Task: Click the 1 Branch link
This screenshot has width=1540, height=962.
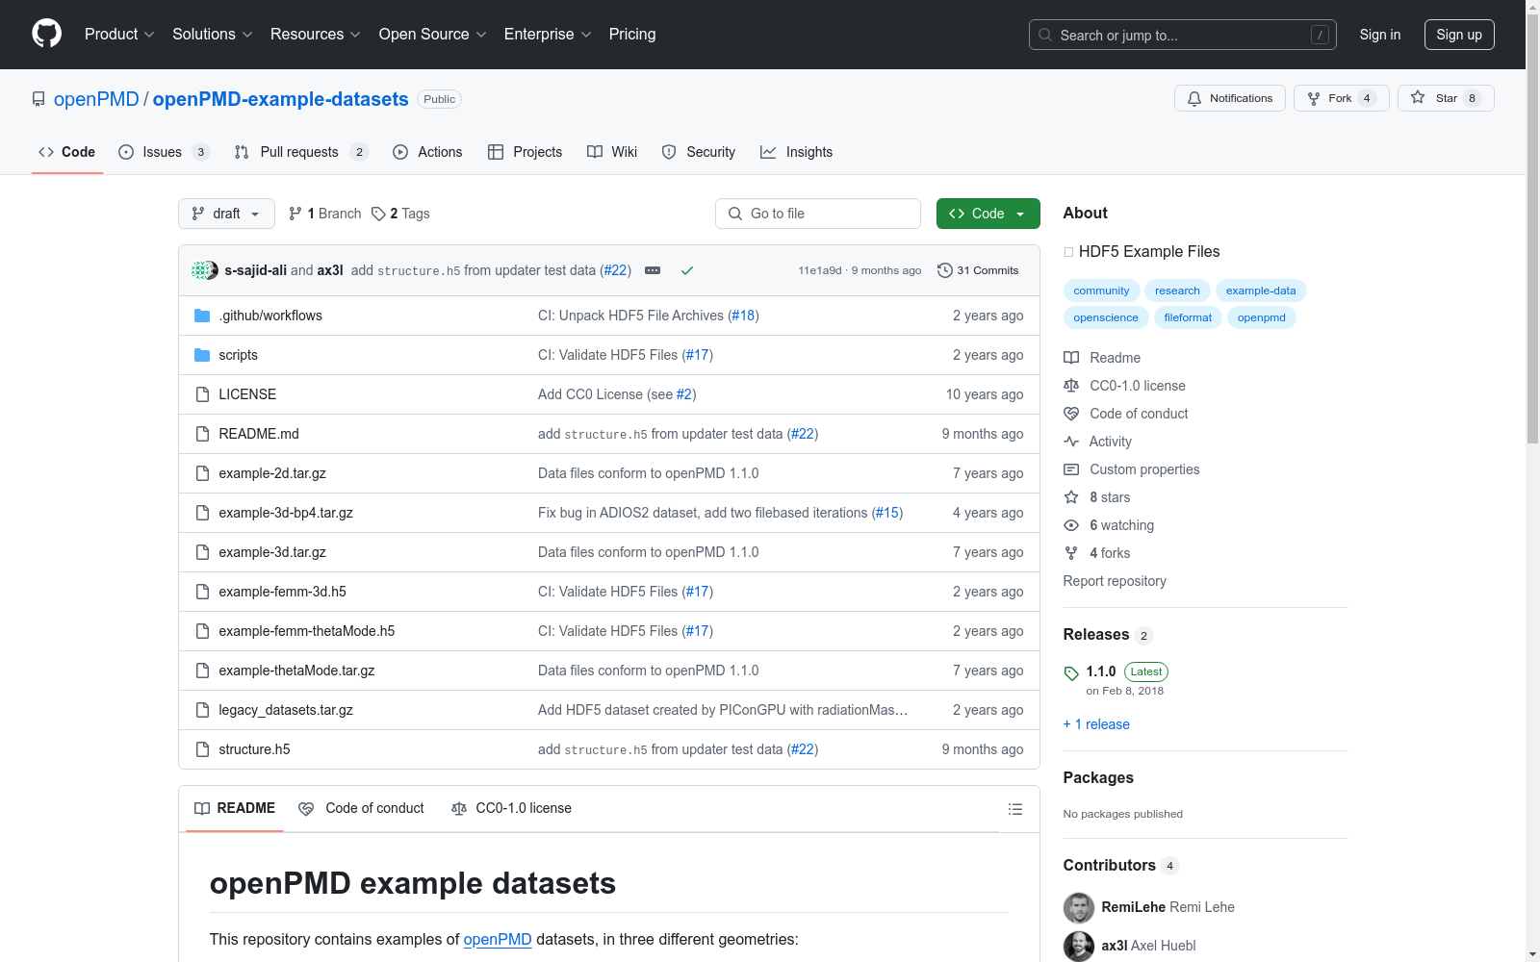Action: click(324, 214)
